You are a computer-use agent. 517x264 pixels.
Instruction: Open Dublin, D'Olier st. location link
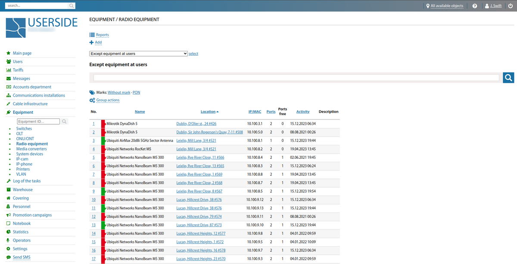(196, 124)
